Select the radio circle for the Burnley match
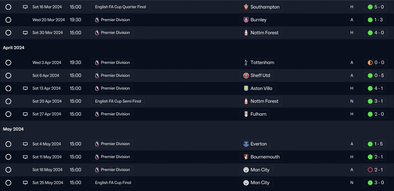This screenshot has width=394, height=191. (8, 20)
